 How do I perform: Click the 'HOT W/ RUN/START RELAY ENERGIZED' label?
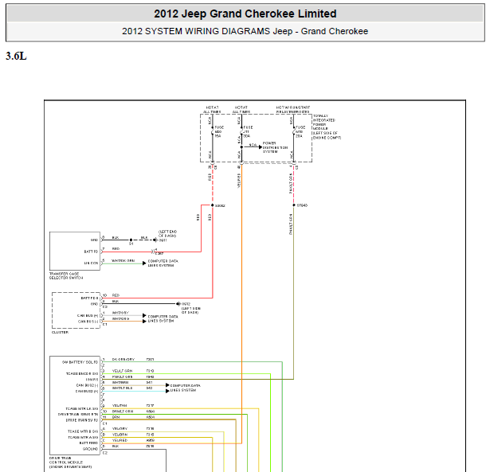click(293, 109)
